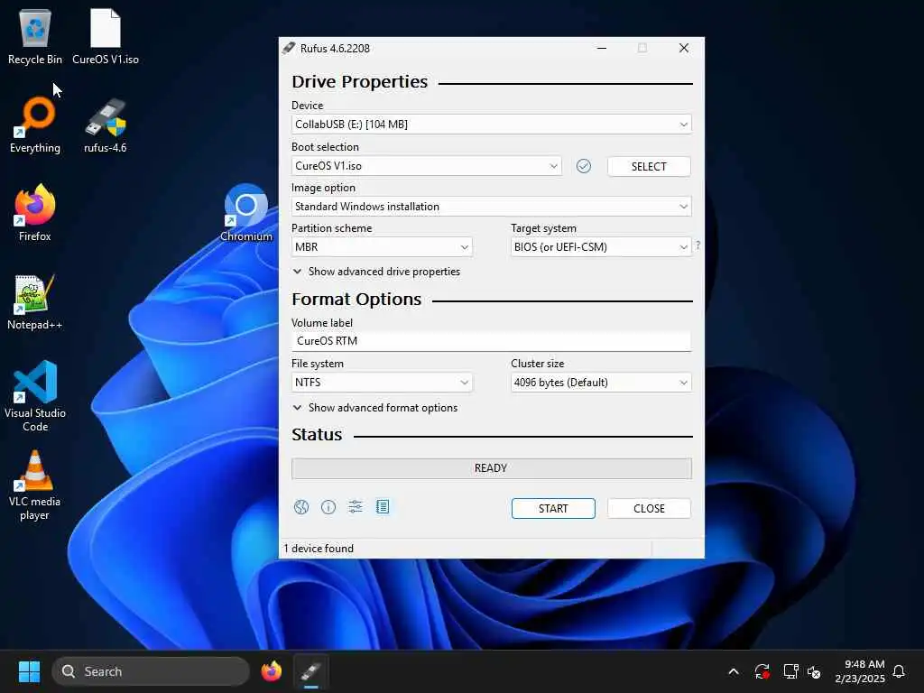924x693 pixels.
Task: Click the 'Cluster size' label
Action: (x=538, y=364)
